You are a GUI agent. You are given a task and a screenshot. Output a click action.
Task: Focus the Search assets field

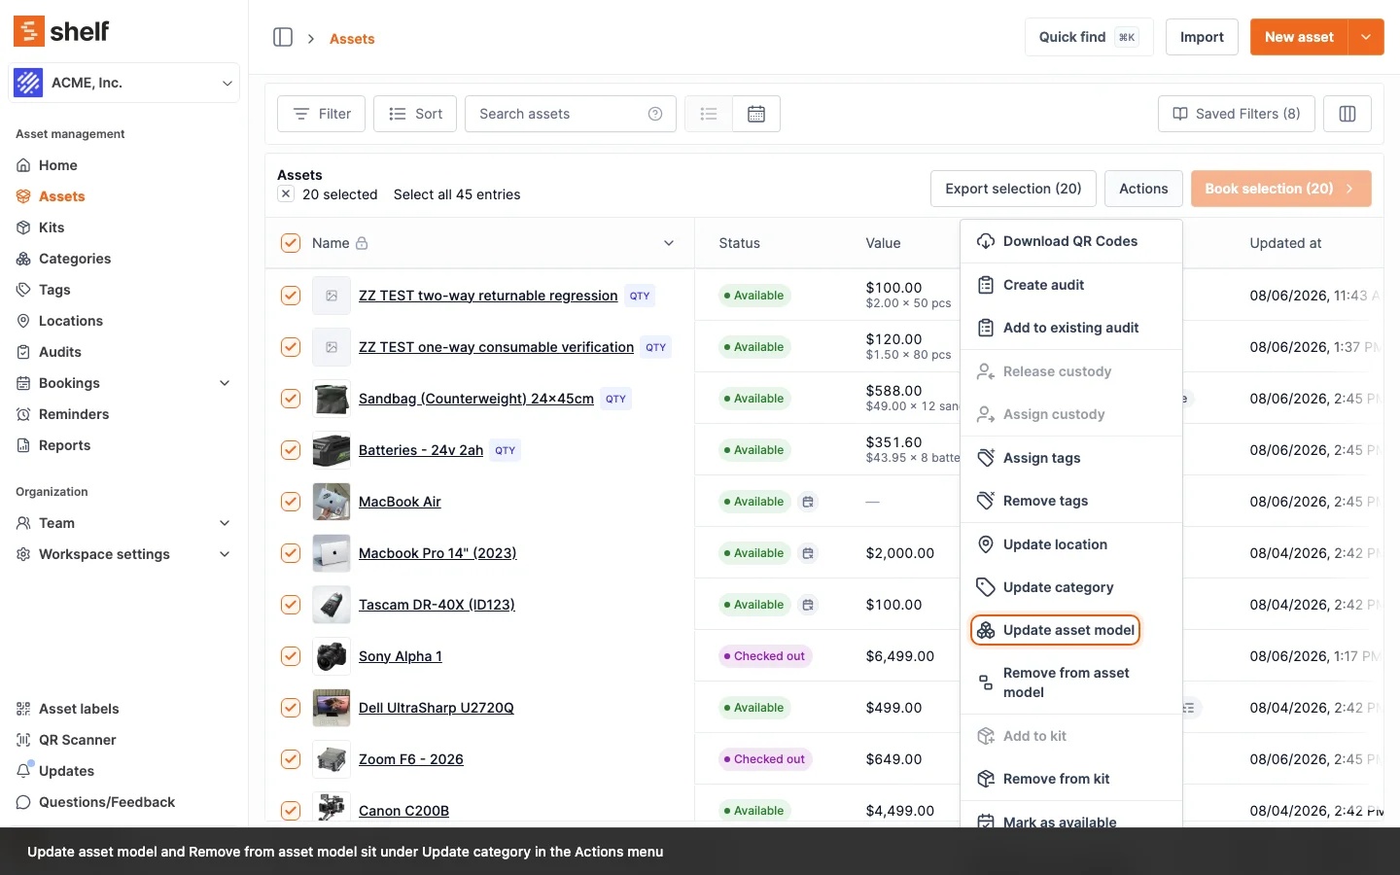570,114
